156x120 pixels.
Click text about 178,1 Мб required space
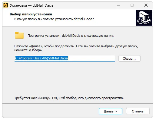click(x=69, y=98)
